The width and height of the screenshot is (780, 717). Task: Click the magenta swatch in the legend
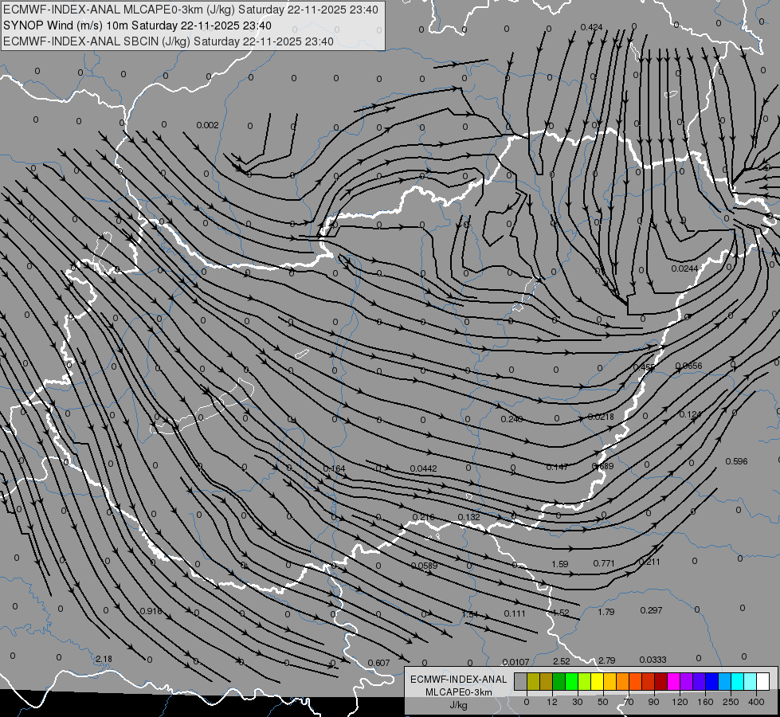(673, 681)
